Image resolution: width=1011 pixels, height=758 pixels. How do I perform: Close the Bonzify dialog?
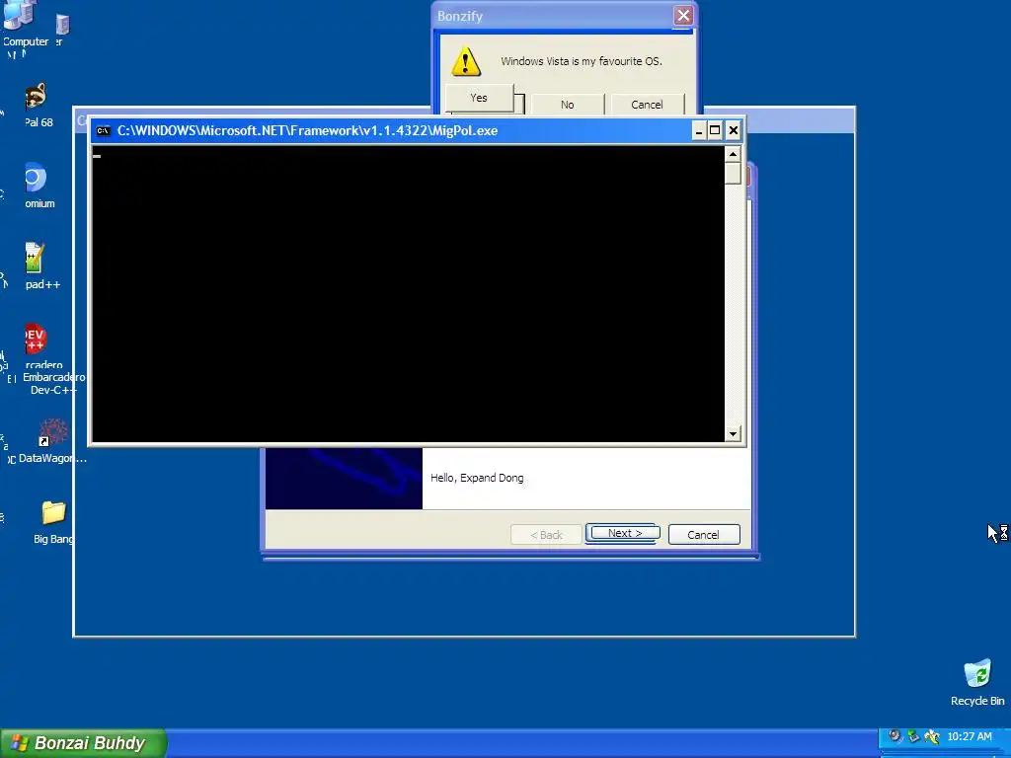pos(683,16)
